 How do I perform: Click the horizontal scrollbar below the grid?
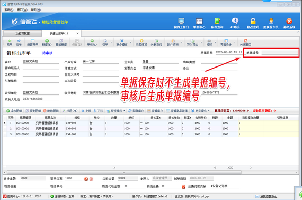tap(124, 172)
